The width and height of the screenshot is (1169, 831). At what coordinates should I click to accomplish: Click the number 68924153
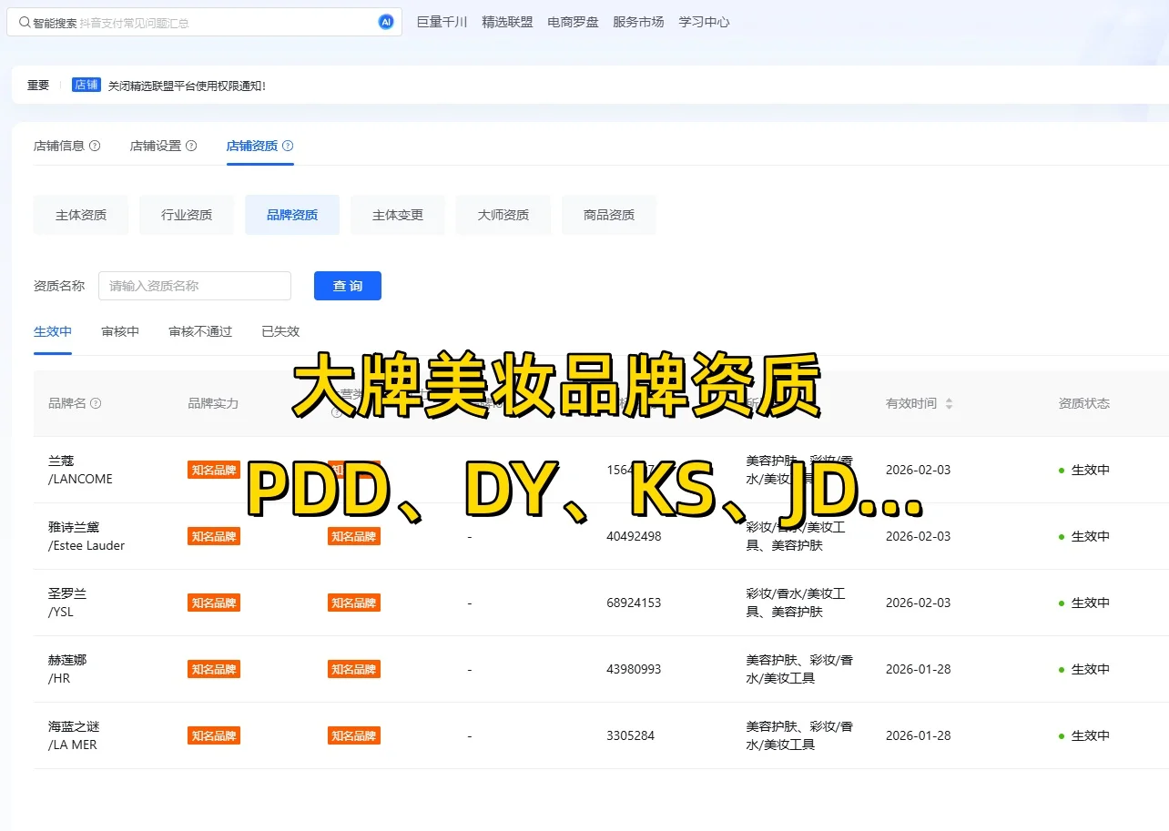pyautogui.click(x=634, y=603)
